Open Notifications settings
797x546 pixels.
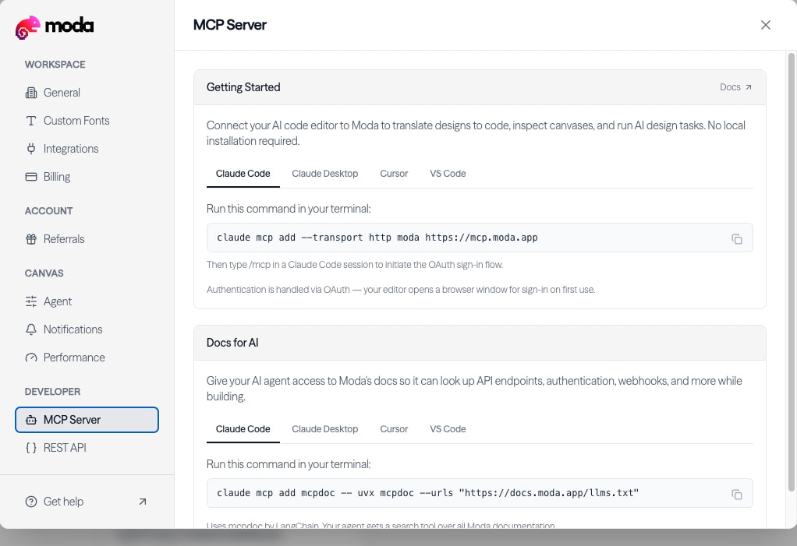[x=87, y=329]
